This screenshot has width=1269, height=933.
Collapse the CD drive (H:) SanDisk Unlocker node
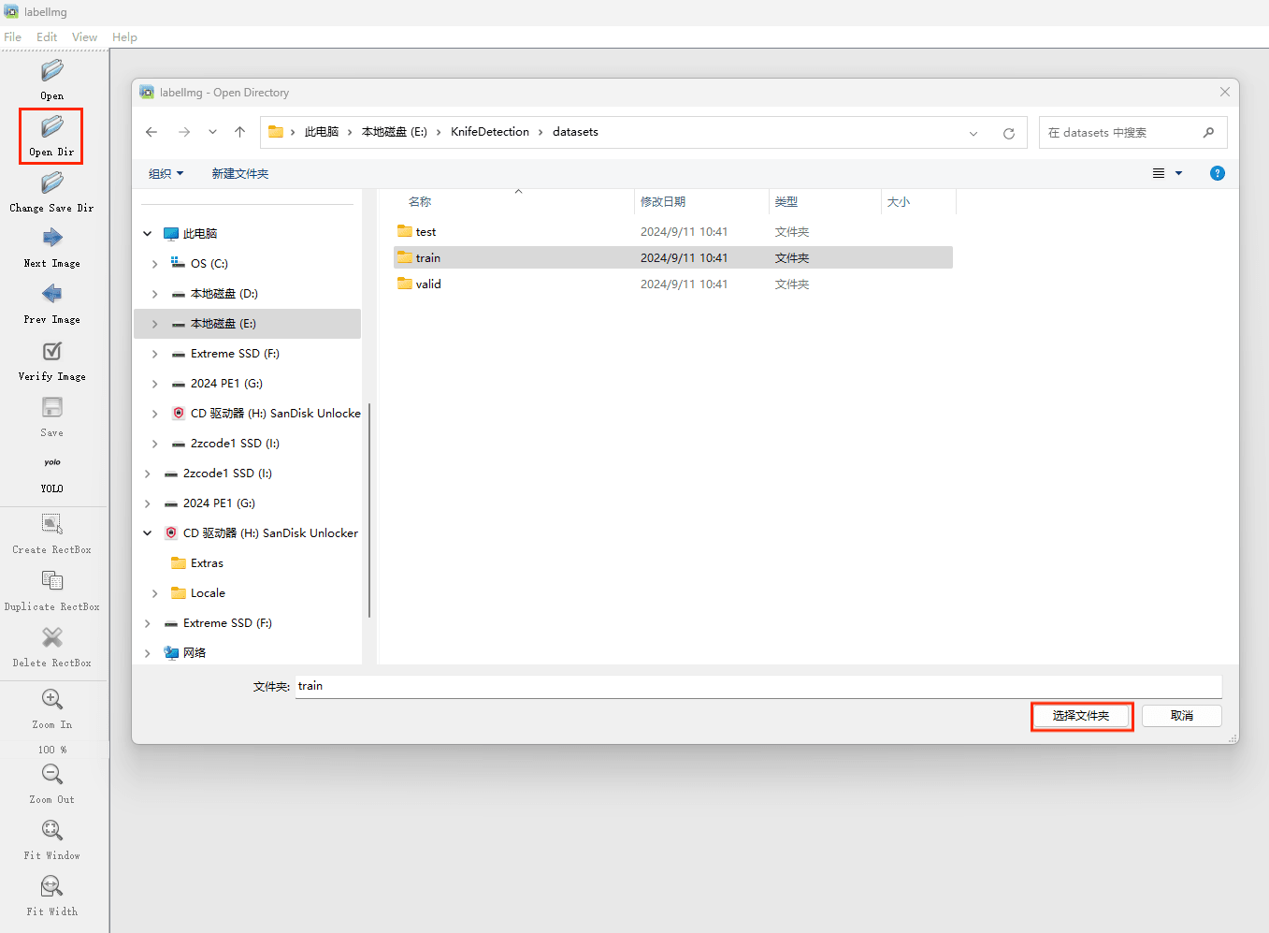(x=147, y=533)
